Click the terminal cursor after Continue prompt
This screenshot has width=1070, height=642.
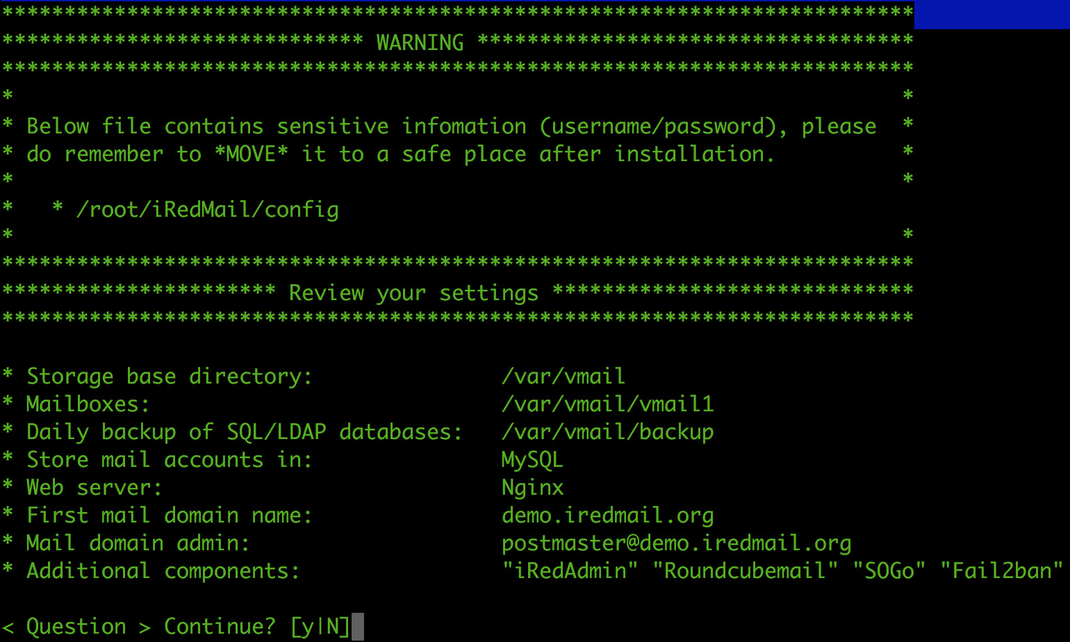[x=357, y=627]
